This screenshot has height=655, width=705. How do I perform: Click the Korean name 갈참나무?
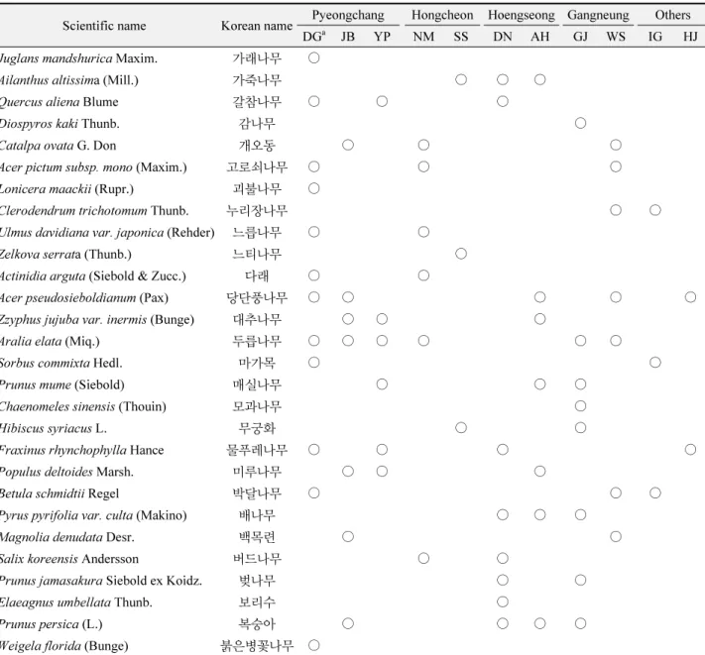pyautogui.click(x=257, y=102)
